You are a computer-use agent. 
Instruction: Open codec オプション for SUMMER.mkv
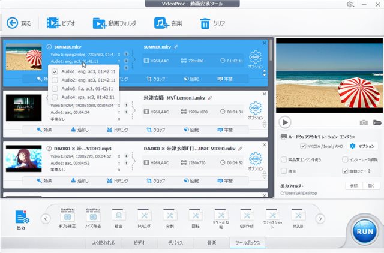[x=256, y=59]
